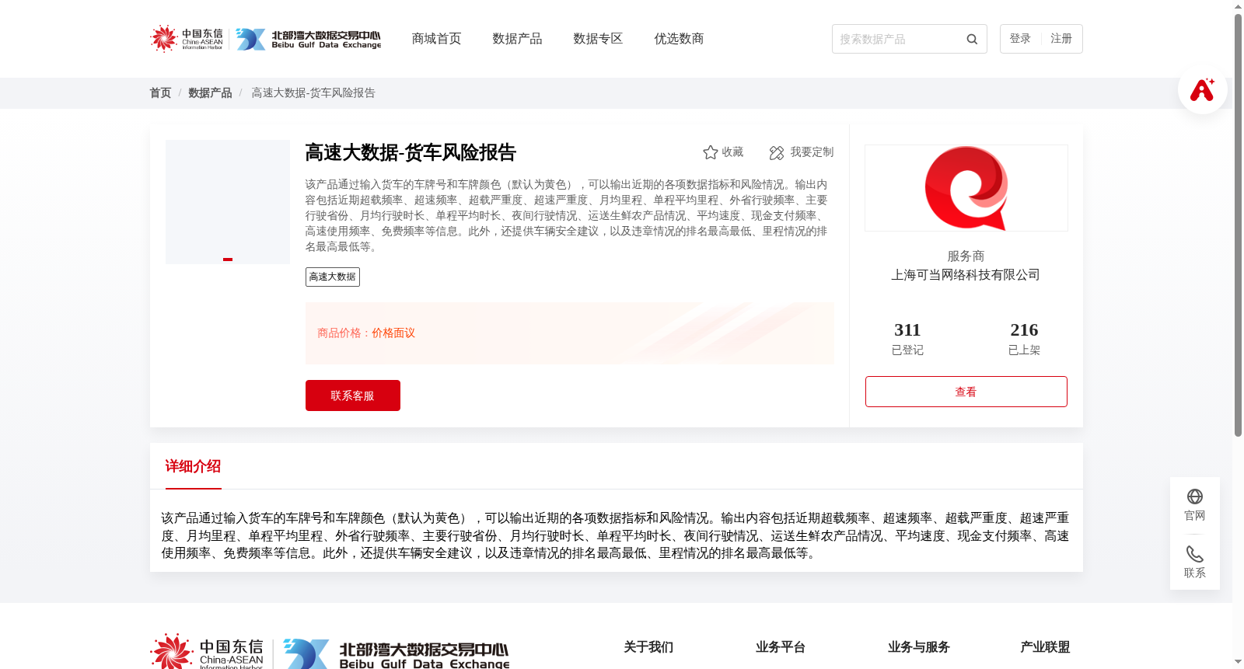Open 数据专区 navigation menu item

598,39
